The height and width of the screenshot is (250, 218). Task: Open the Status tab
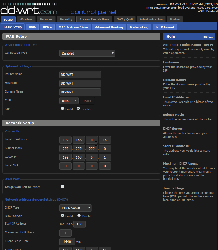pyautogui.click(x=175, y=19)
